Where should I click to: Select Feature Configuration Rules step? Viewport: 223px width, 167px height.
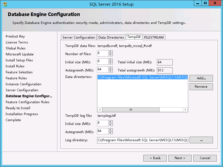coord(27,102)
